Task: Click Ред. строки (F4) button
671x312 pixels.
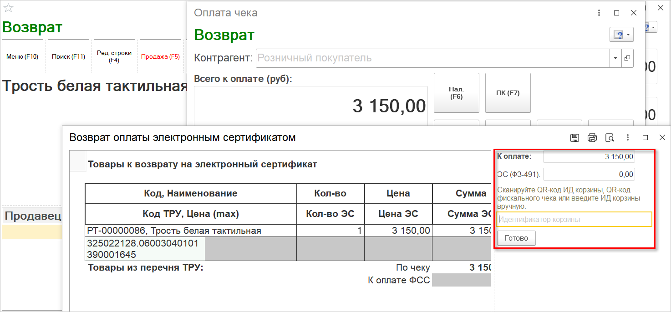Action: pos(114,57)
